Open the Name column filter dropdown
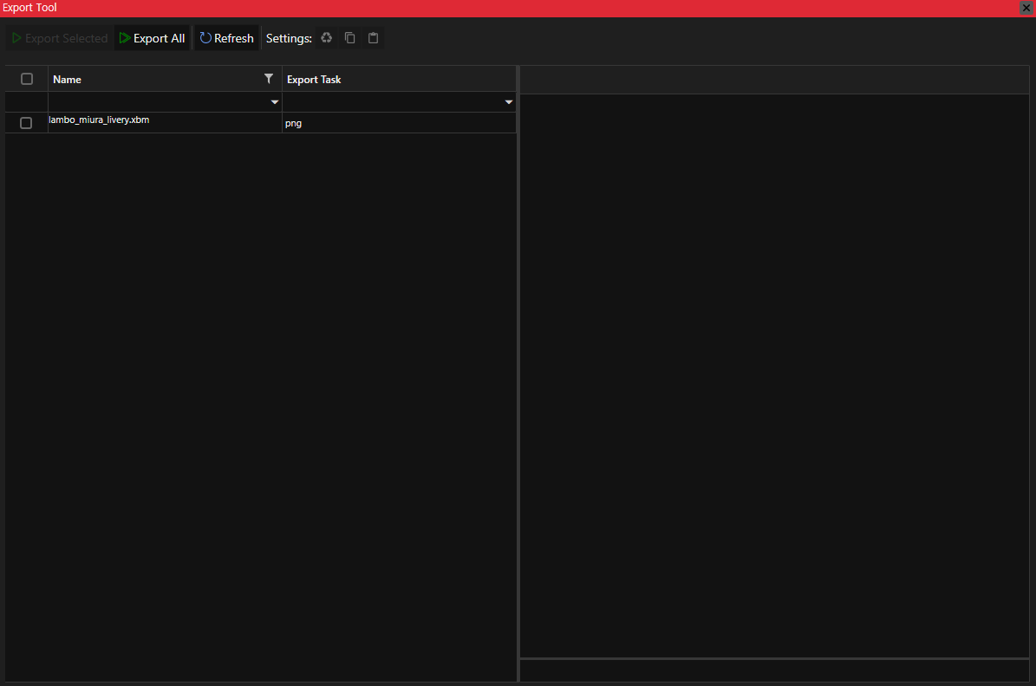 click(x=275, y=102)
